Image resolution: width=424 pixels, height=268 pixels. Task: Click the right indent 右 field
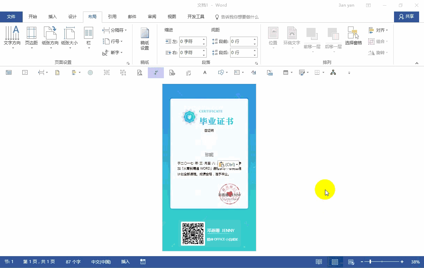[193, 53]
